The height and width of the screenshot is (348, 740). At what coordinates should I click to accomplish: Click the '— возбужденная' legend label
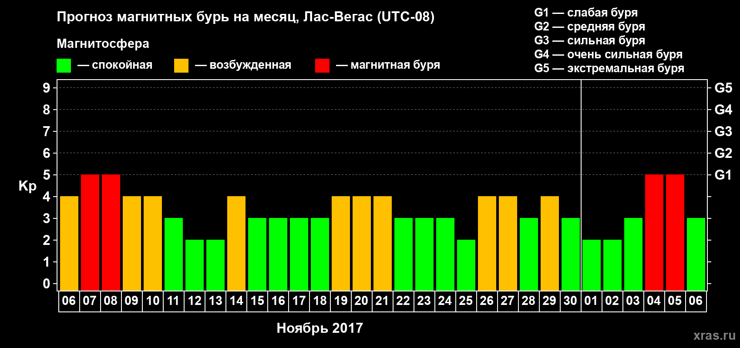pos(243,65)
